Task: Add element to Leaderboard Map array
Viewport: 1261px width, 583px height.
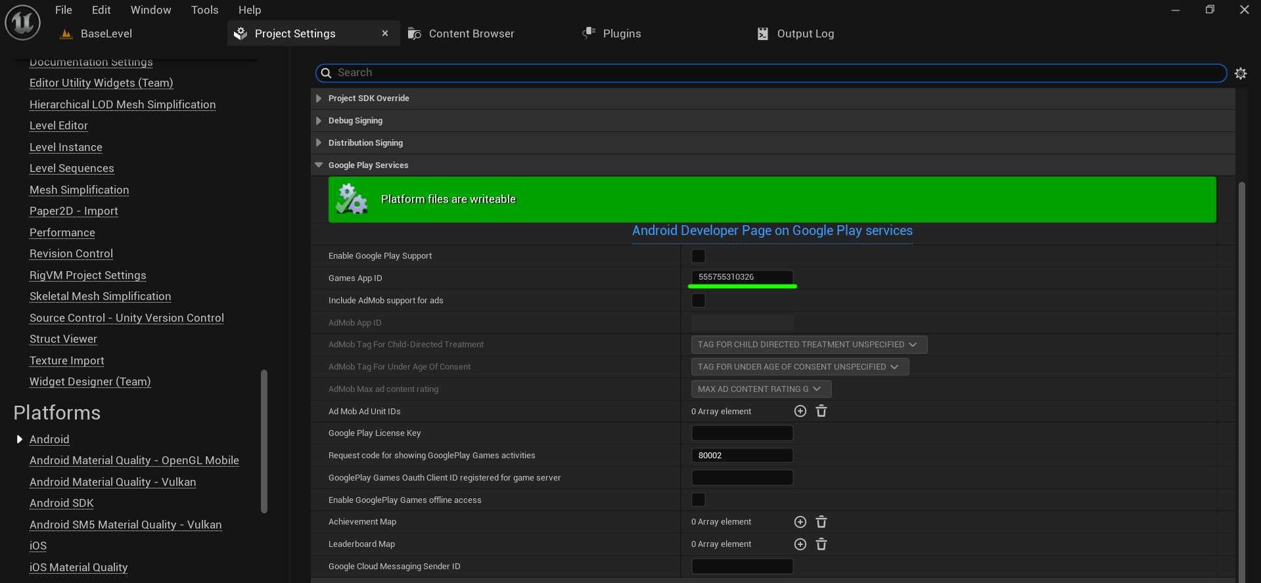Action: coord(800,544)
